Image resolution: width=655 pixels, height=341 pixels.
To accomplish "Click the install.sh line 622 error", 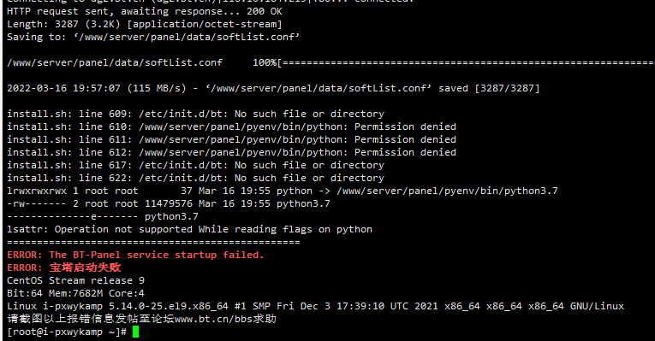I will tap(195, 178).
